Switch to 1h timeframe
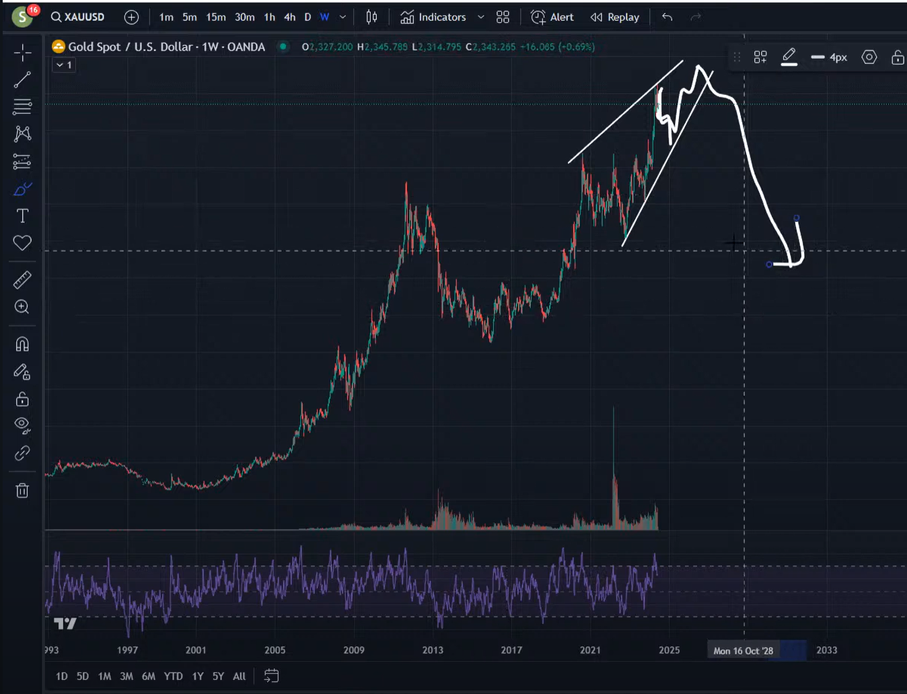907x694 pixels. (270, 18)
